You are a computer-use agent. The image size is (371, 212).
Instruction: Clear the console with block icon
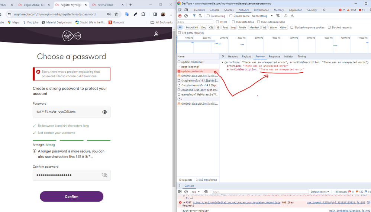click(x=186, y=192)
